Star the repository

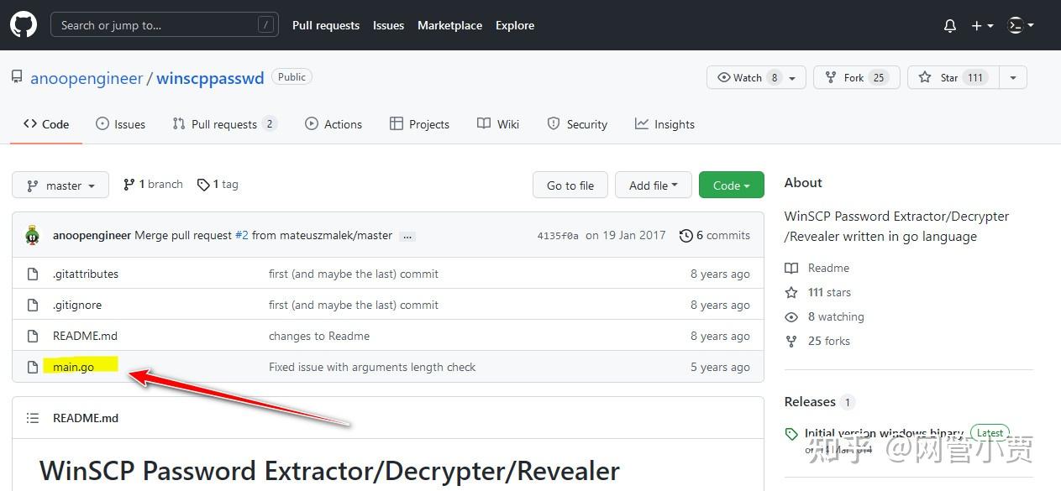[x=953, y=77]
